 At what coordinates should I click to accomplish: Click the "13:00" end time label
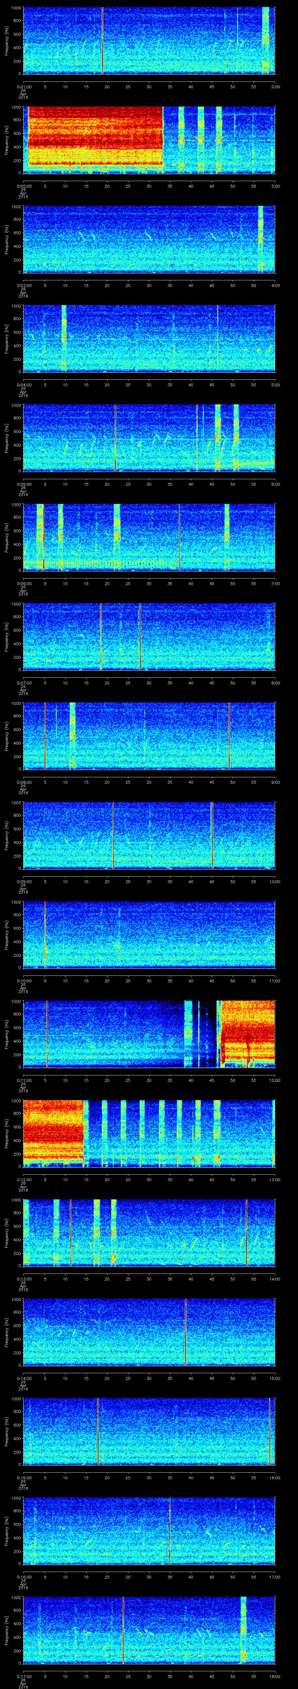[274, 1179]
